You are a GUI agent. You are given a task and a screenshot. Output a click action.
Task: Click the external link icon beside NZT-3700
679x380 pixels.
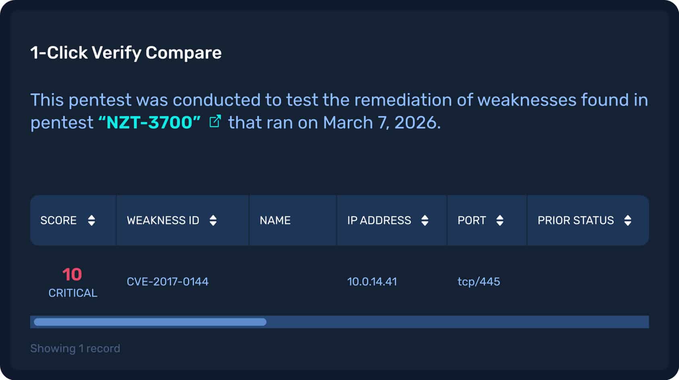coord(215,121)
